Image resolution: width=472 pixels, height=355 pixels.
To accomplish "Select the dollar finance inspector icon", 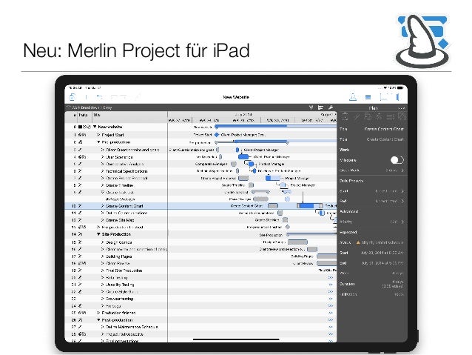I will pyautogui.click(x=379, y=116).
